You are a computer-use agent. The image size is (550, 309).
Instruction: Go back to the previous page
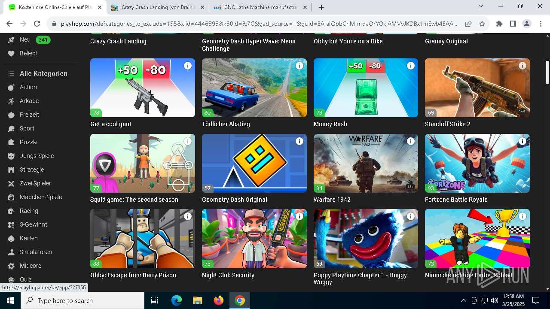coord(9,24)
